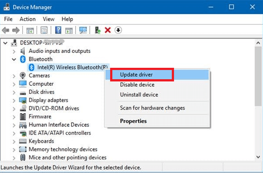The height and width of the screenshot is (173, 263).
Task: Click Scan for hardware changes monitor icon
Action: pos(83,30)
